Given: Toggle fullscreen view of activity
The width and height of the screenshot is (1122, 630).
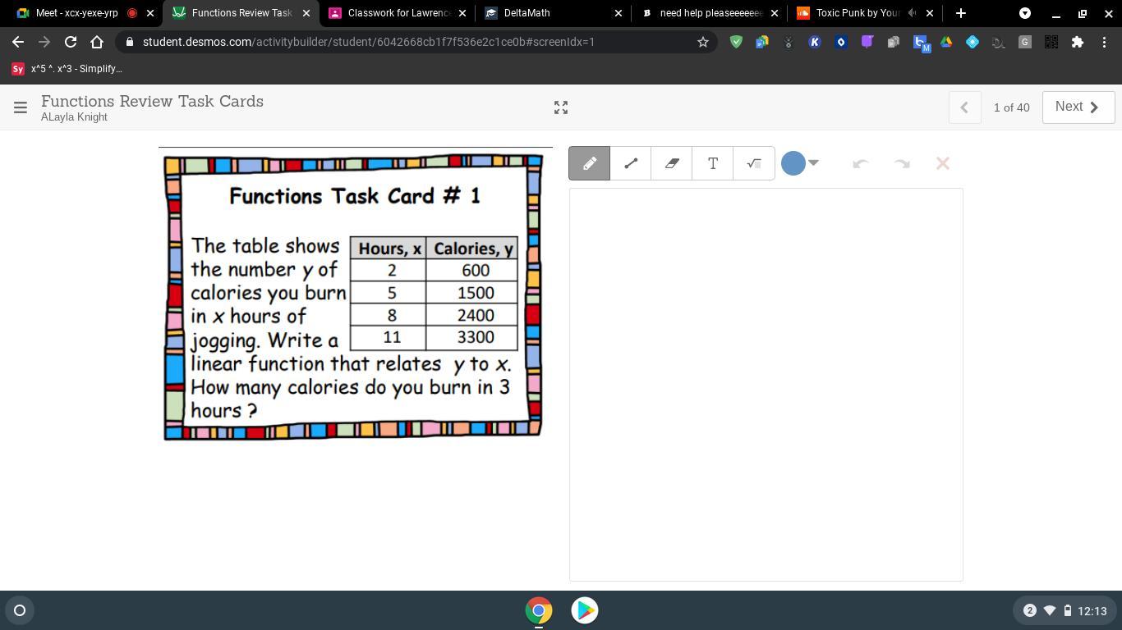Looking at the screenshot, I should coord(561,107).
